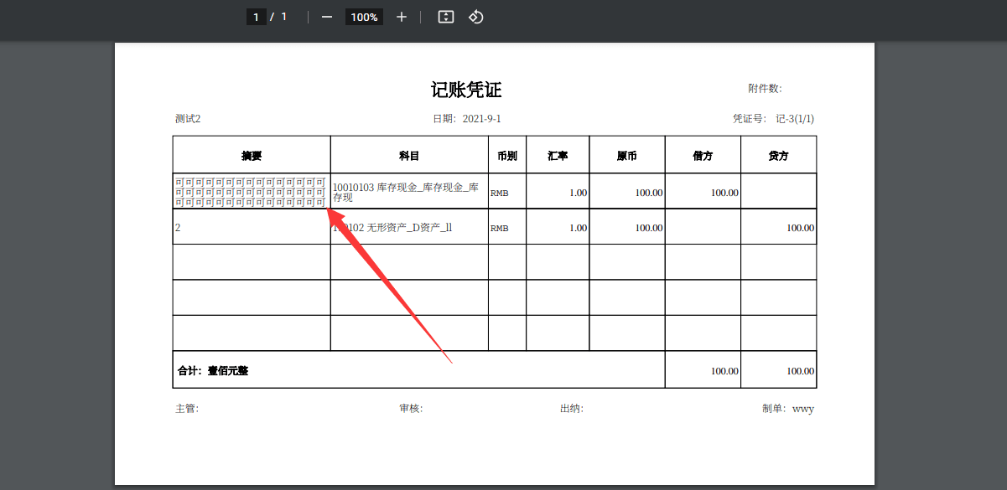Click exchange rate 1.00 in 库存现金 row
This screenshot has width=1007, height=490.
(578, 193)
